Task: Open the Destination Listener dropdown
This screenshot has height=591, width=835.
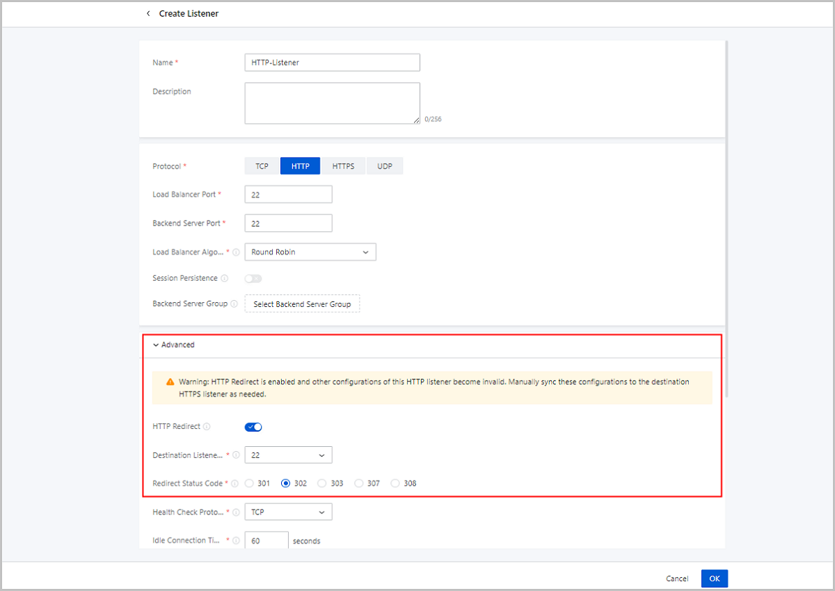Action: coord(288,455)
